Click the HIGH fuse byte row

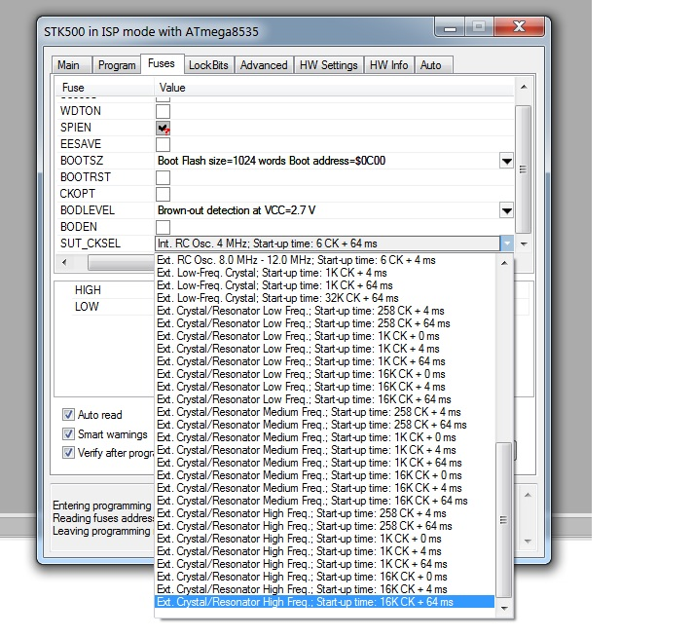coord(88,290)
